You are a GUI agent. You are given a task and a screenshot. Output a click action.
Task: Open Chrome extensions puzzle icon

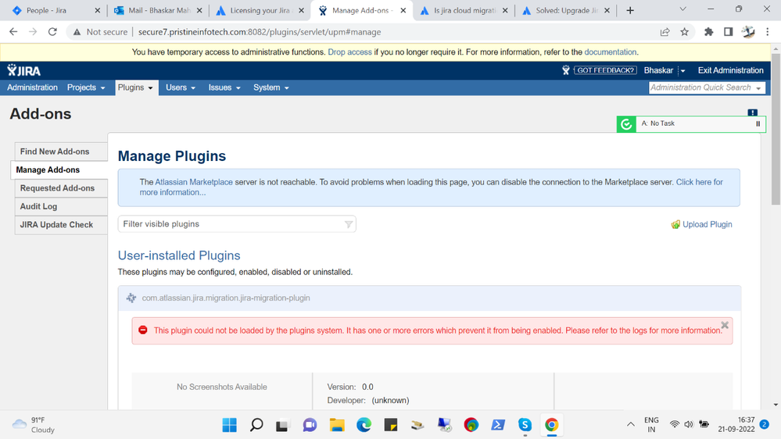point(708,32)
